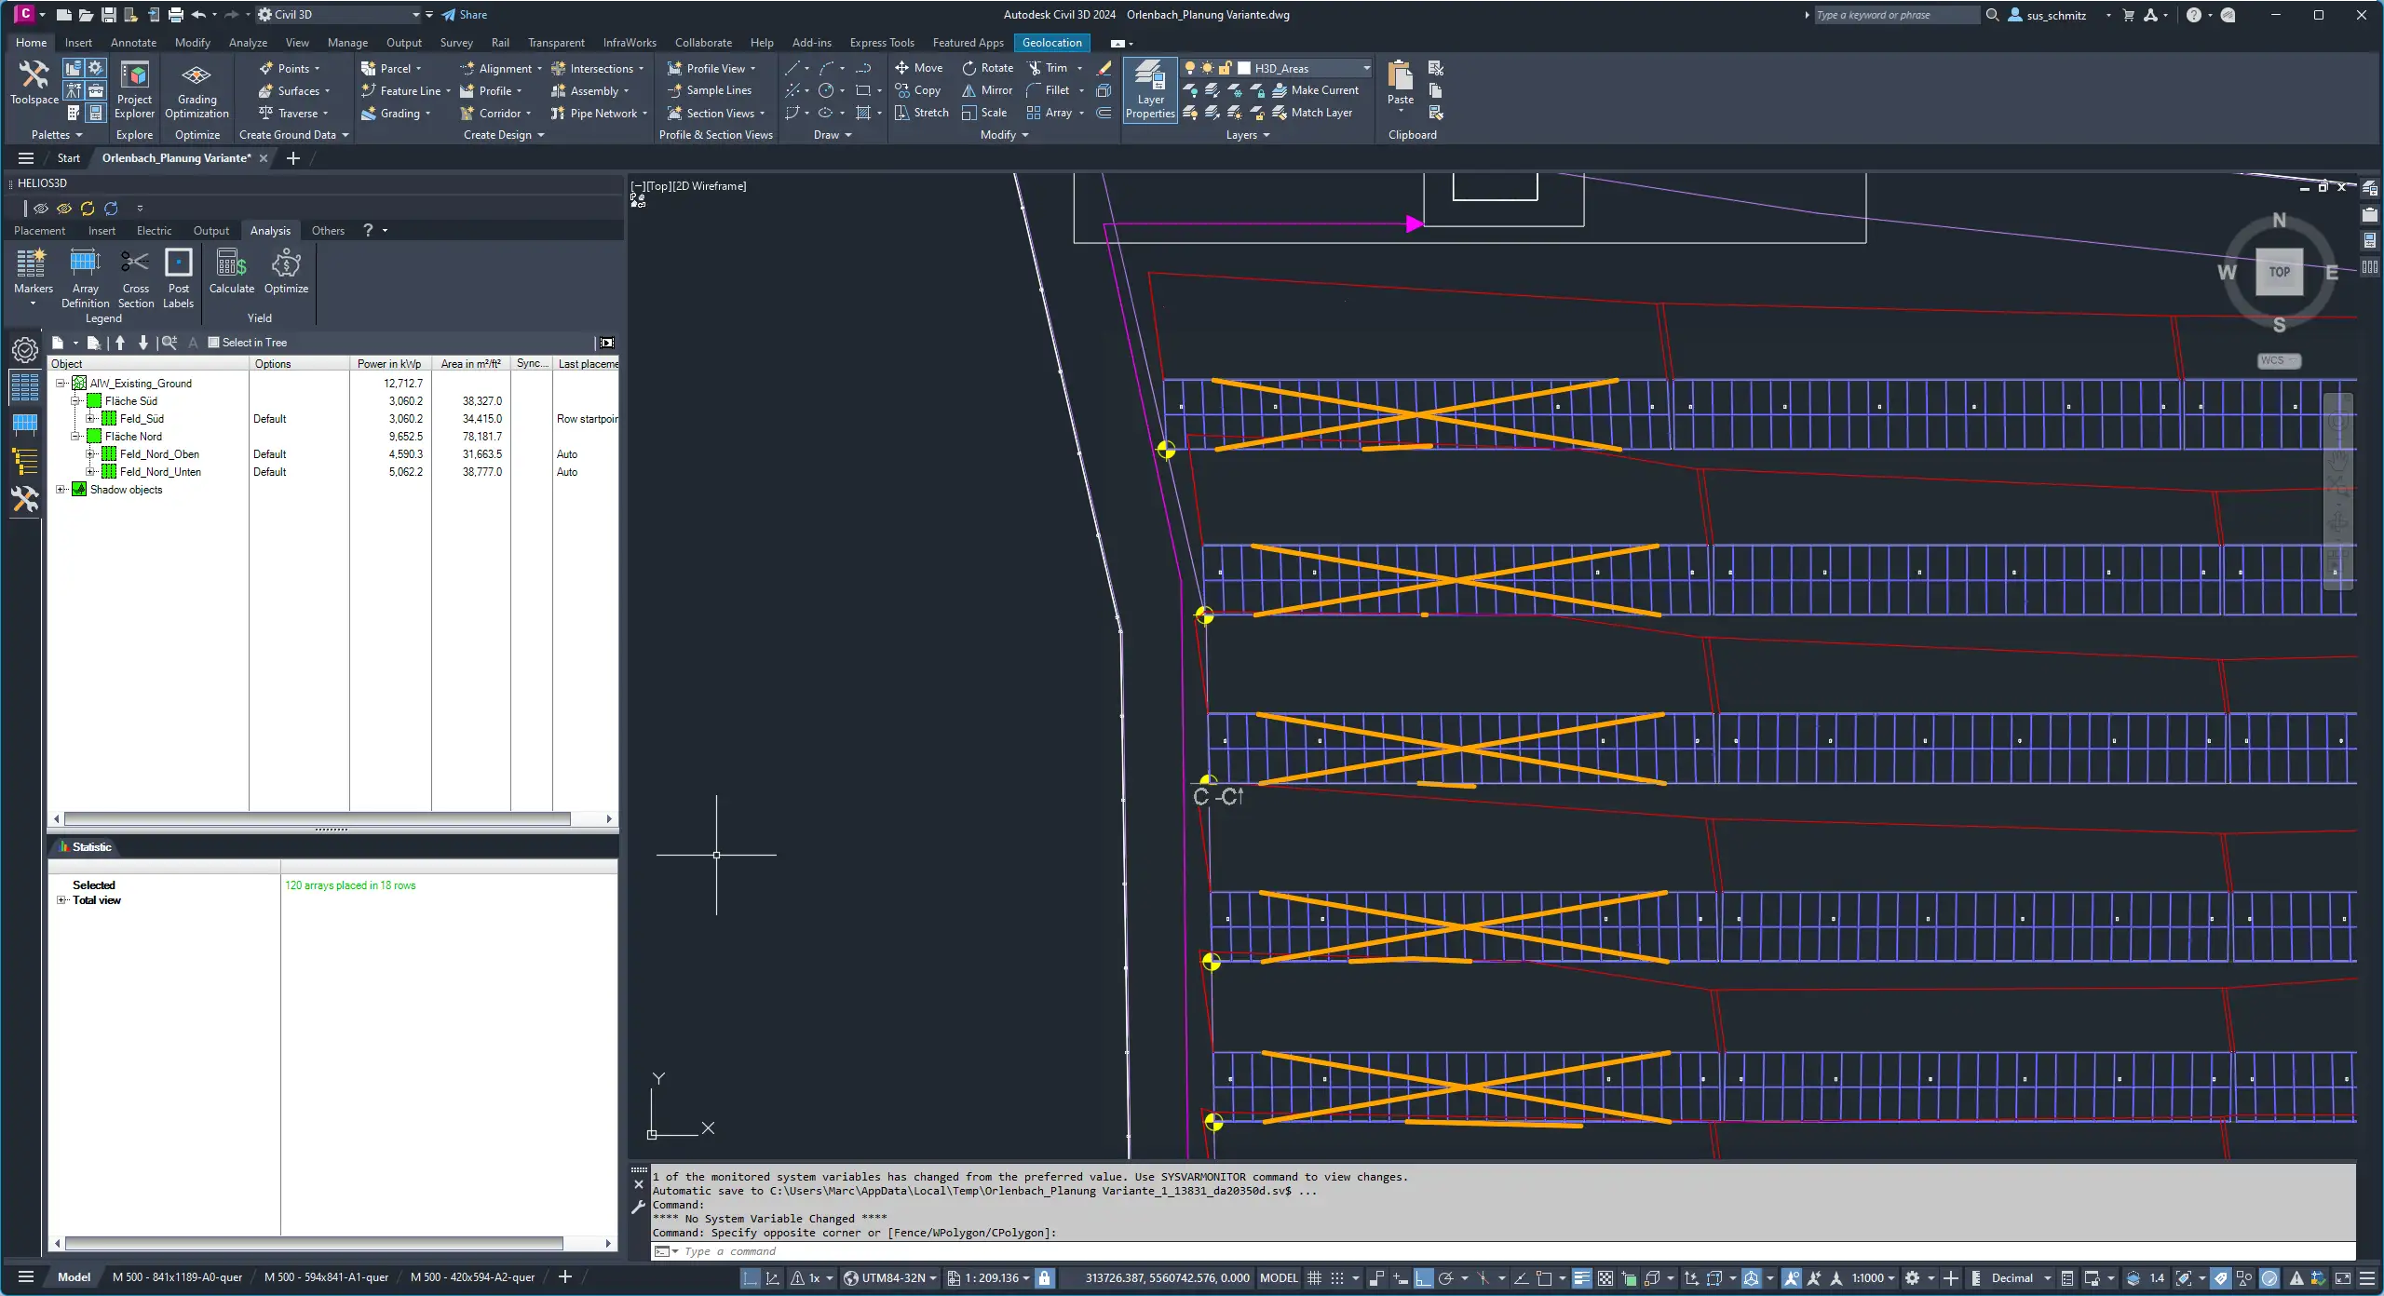Switch to the Placement tab
Screen dimensions: 2384x1296
point(39,231)
